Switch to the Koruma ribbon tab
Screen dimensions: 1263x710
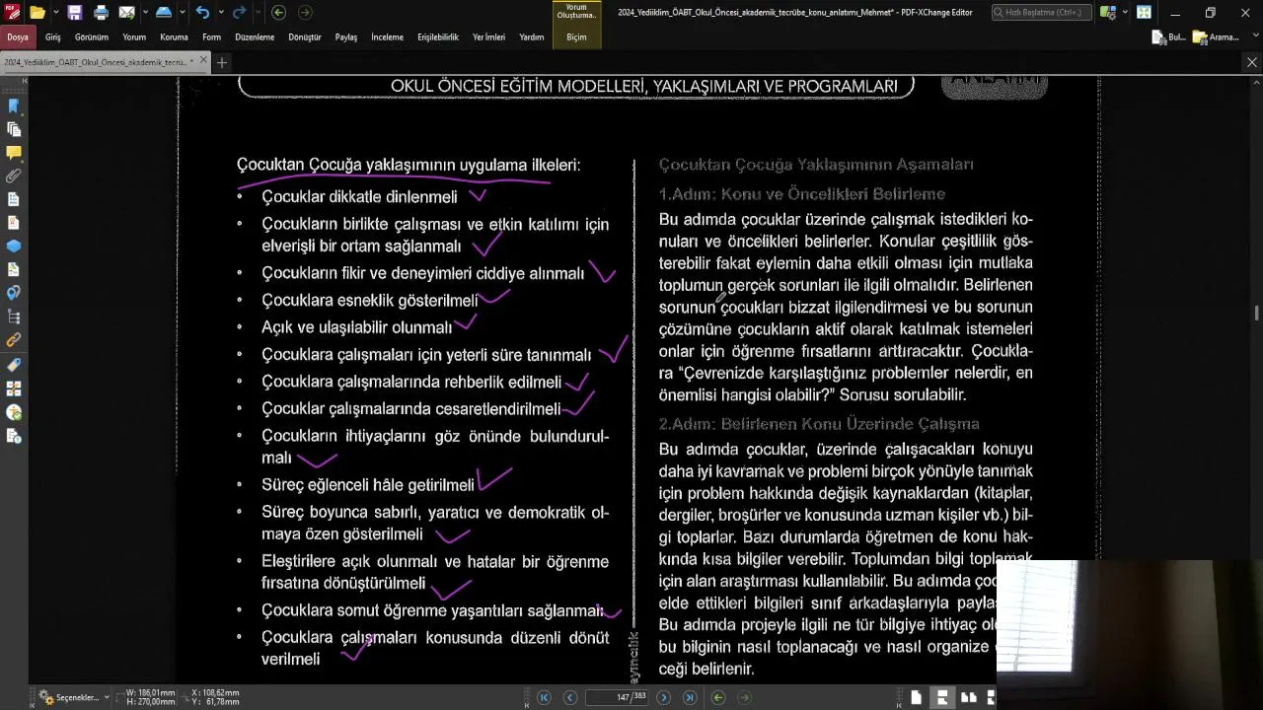(x=174, y=37)
